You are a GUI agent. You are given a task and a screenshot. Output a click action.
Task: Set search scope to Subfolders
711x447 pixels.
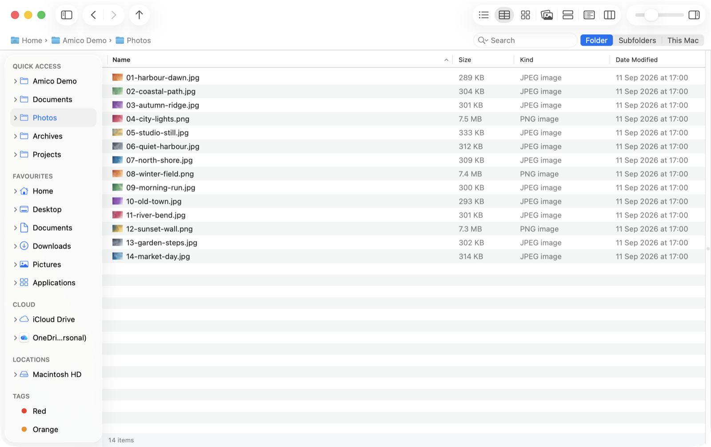(x=637, y=40)
